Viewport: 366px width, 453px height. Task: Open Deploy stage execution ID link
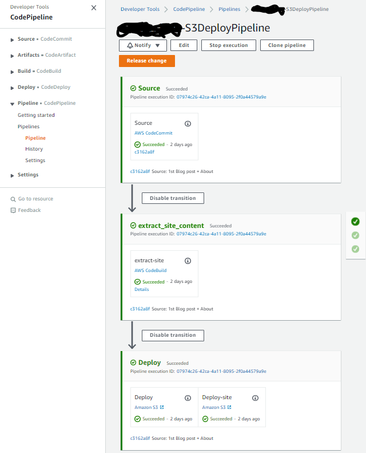[x=221, y=371]
